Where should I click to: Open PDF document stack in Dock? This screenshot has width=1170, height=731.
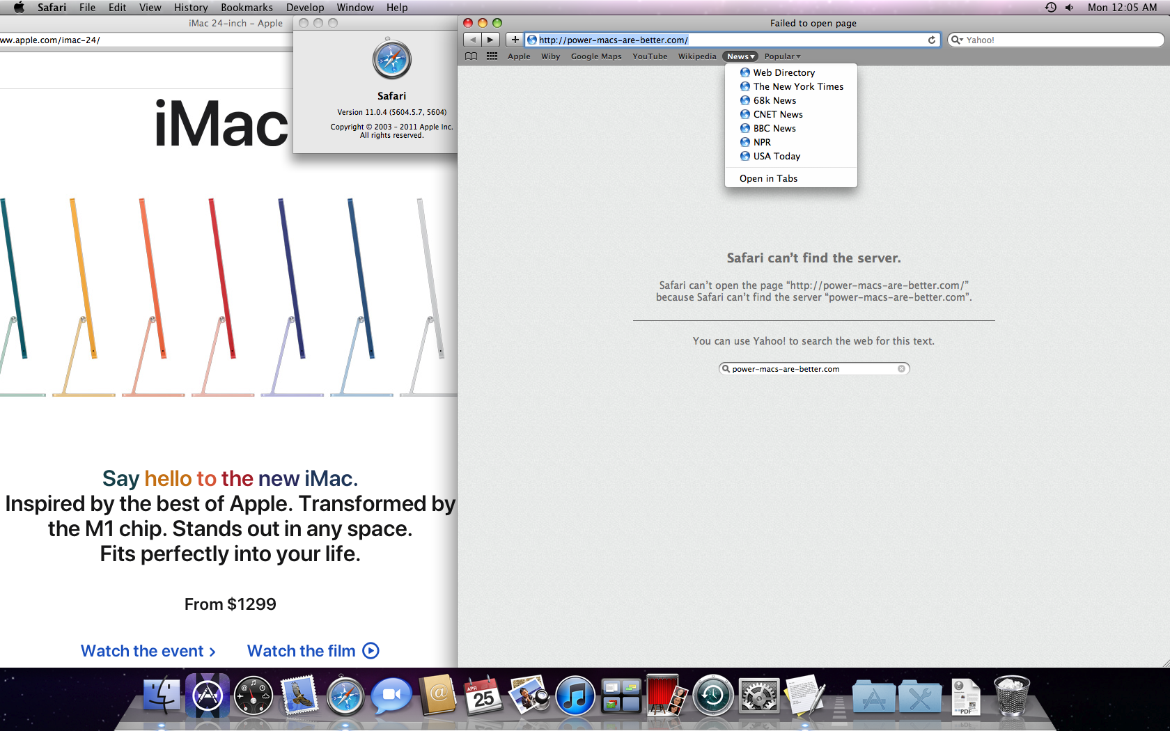coord(966,697)
